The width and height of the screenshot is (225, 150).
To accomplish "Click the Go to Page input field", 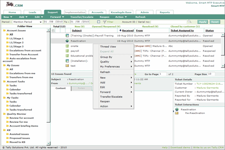I will pyautogui.click(x=163, y=74).
